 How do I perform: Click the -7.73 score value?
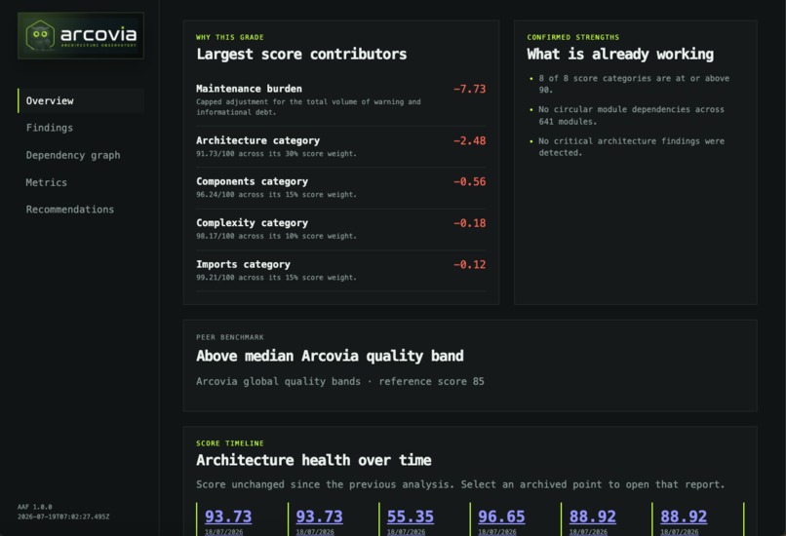[470, 89]
